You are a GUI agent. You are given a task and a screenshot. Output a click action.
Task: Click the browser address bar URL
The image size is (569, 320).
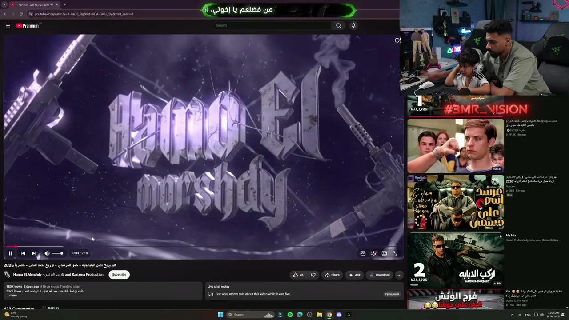pyautogui.click(x=84, y=14)
